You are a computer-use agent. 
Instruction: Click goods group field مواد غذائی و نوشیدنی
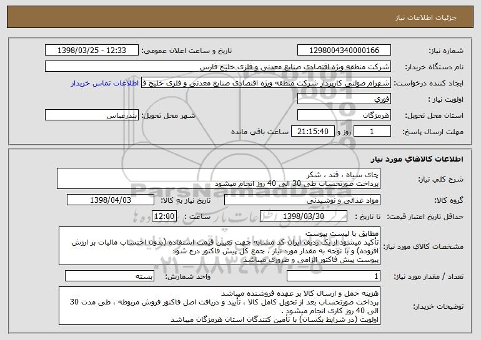[302, 200]
